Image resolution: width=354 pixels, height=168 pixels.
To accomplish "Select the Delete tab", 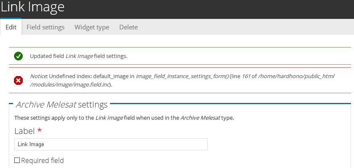I will (x=129, y=27).
